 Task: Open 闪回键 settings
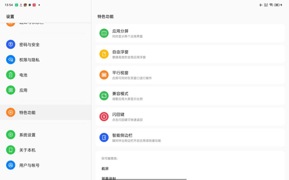coord(190,117)
